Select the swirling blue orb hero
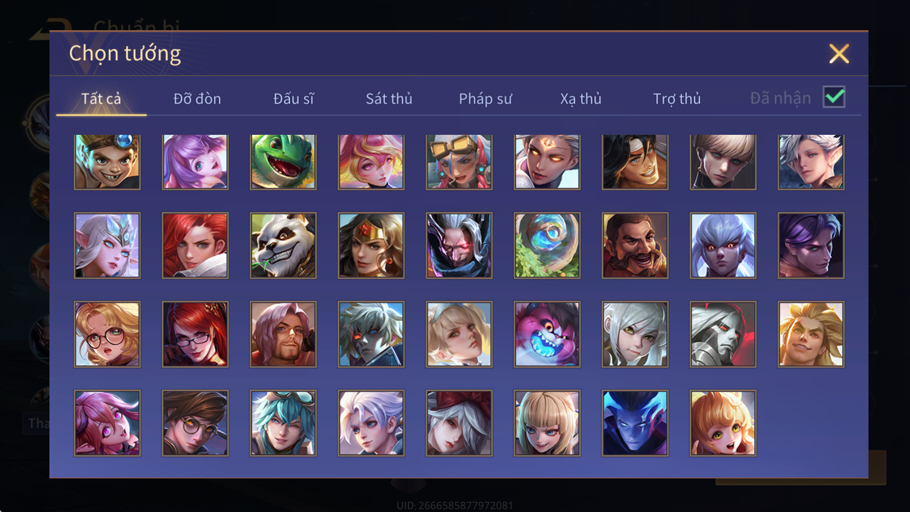 pyautogui.click(x=547, y=246)
